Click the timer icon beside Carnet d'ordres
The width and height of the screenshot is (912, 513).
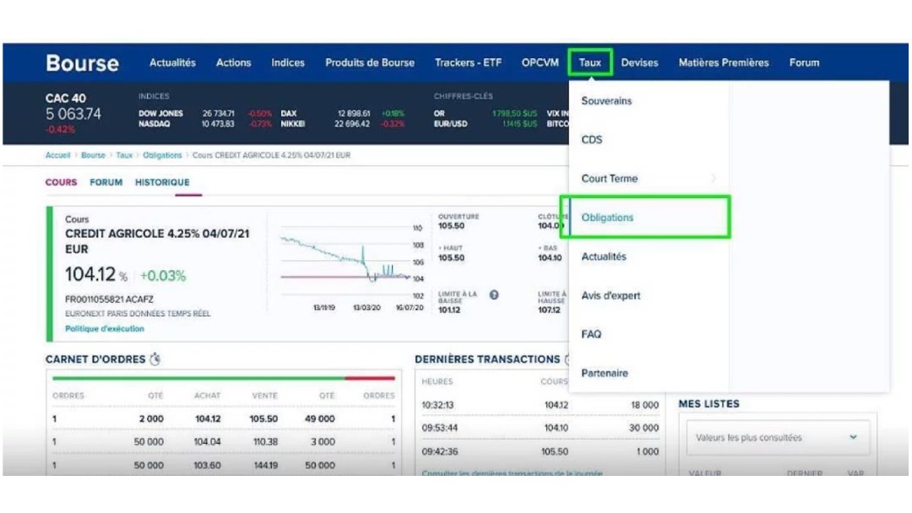(155, 359)
